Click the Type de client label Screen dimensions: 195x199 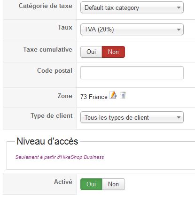click(52, 116)
